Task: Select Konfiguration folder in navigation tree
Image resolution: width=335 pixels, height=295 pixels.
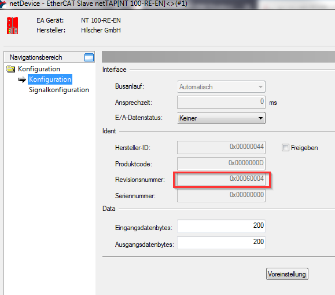Action: [x=39, y=69]
